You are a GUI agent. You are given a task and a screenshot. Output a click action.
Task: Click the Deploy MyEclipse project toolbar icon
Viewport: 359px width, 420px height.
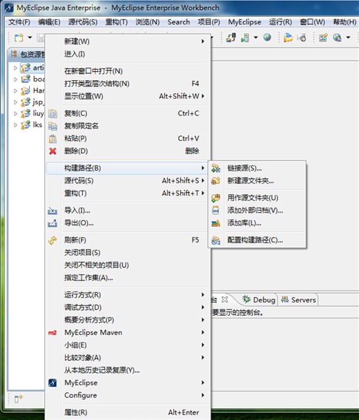point(231,37)
